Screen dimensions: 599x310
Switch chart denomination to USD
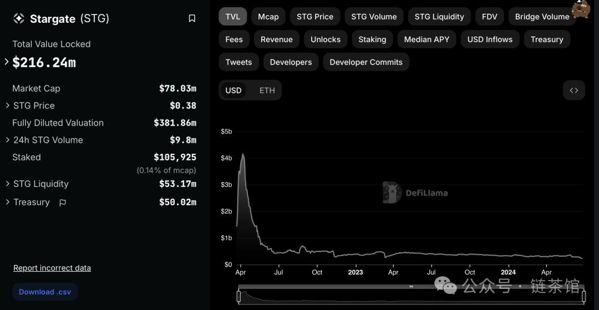coord(233,90)
